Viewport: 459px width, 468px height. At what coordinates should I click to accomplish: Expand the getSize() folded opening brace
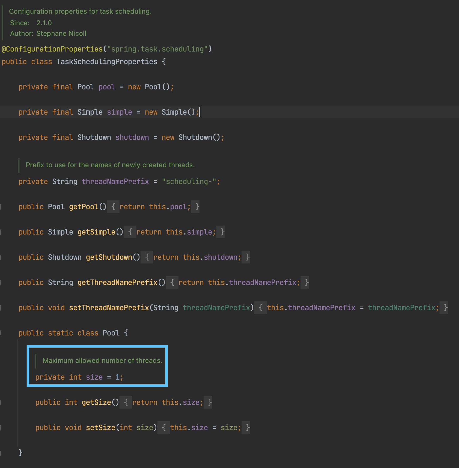[x=126, y=402]
